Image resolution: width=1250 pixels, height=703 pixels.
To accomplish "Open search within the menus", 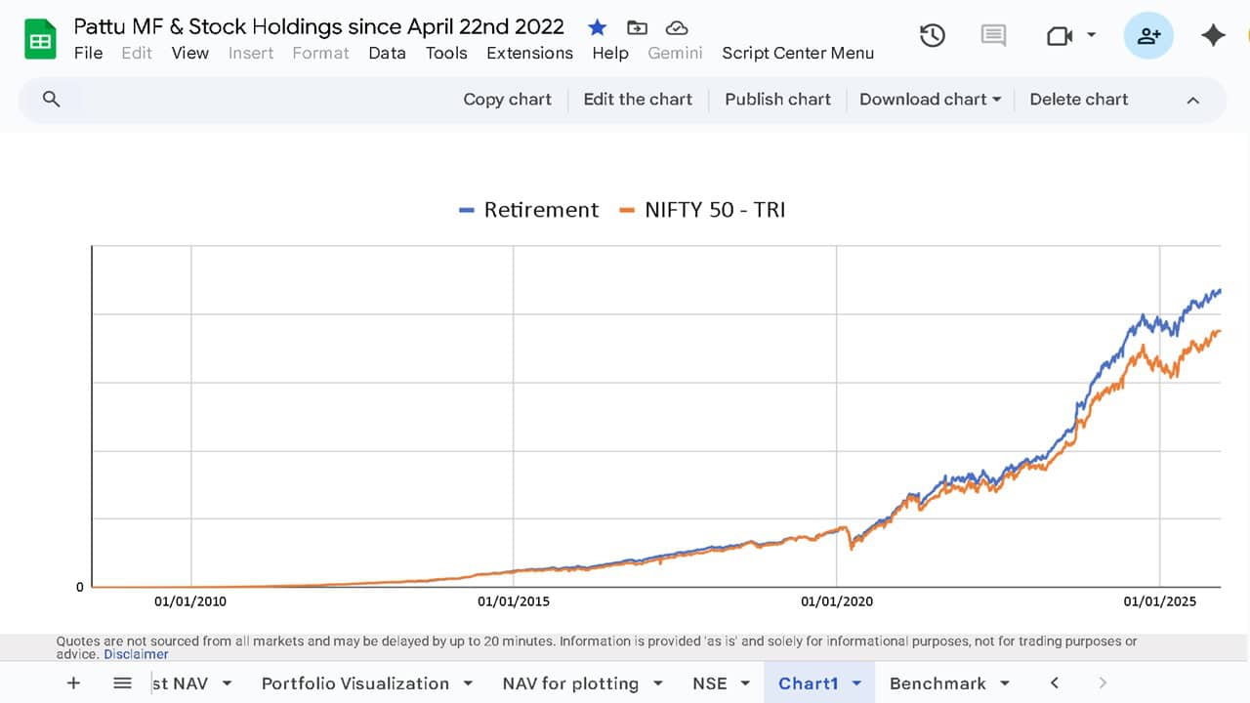I will [52, 99].
